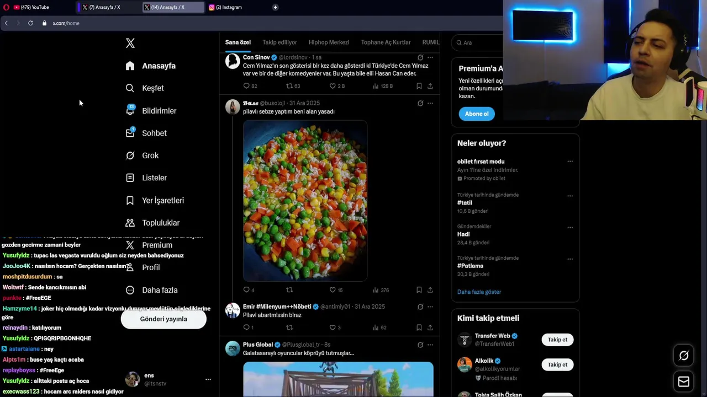This screenshot has width=707, height=397.
Task: Open Grok icon on Con Sinov's post
Action: (420, 57)
